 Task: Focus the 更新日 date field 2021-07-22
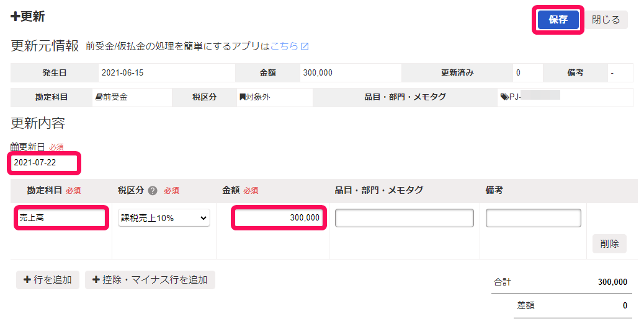point(44,163)
